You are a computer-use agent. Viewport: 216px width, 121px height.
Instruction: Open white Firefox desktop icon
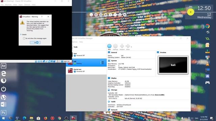[3, 81]
